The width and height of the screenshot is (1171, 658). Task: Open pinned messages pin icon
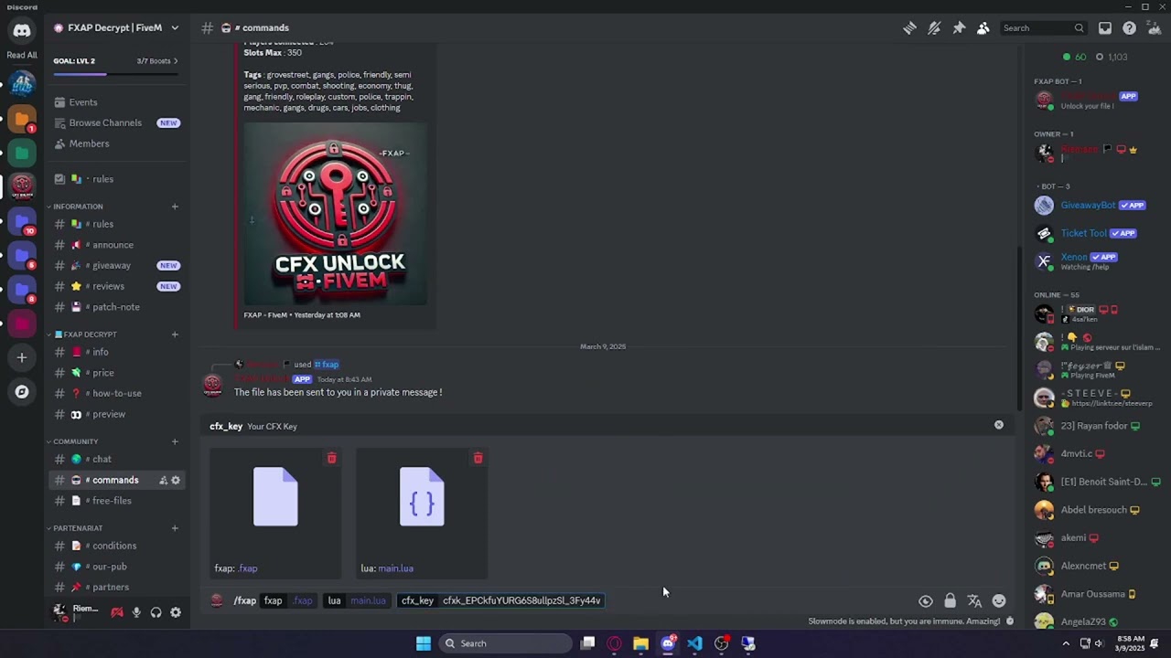pyautogui.click(x=959, y=28)
